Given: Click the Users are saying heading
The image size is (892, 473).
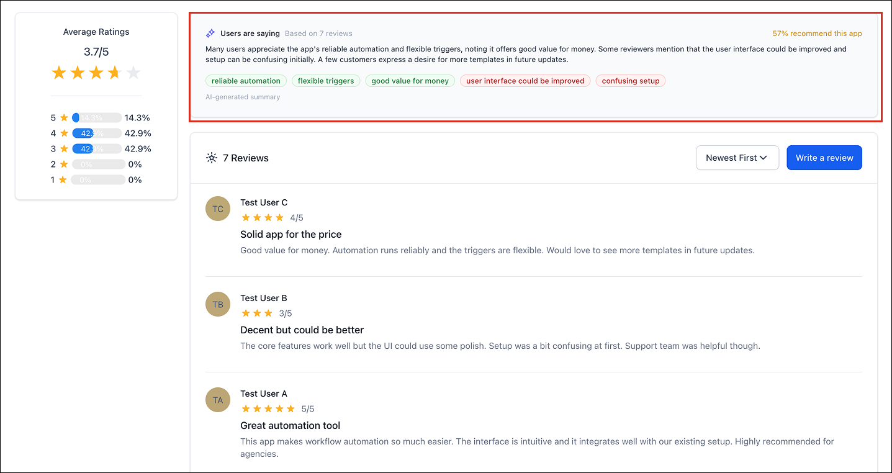Looking at the screenshot, I should [250, 34].
